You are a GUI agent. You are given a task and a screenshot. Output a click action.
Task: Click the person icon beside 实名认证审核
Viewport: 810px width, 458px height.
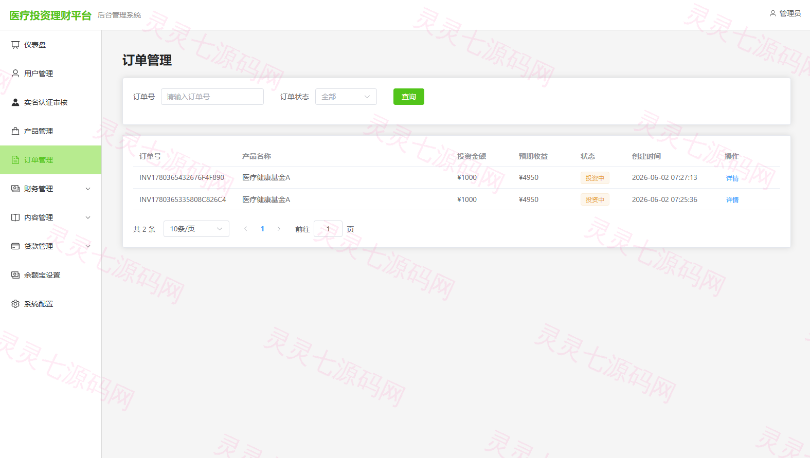click(x=15, y=102)
